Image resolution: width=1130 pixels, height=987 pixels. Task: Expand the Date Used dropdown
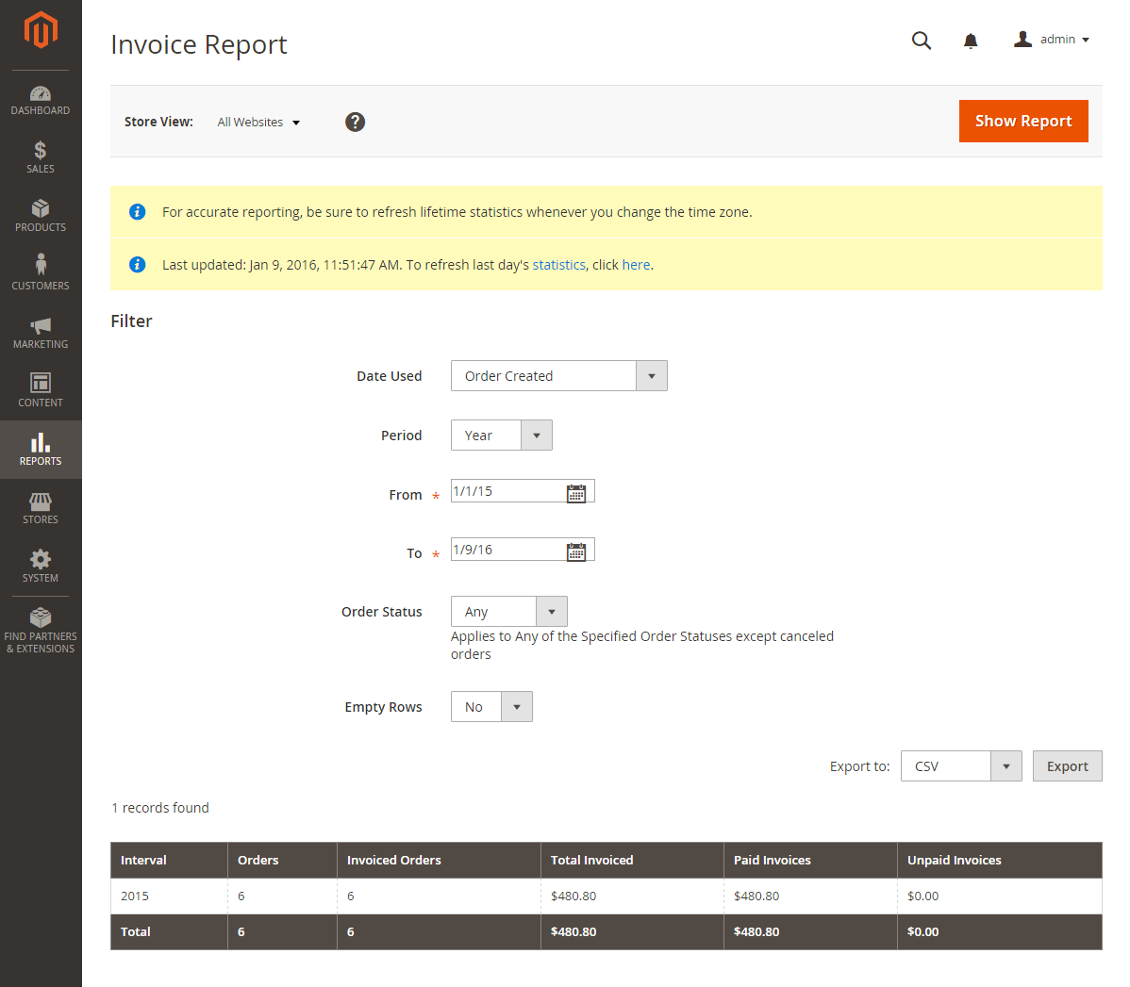pyautogui.click(x=558, y=376)
